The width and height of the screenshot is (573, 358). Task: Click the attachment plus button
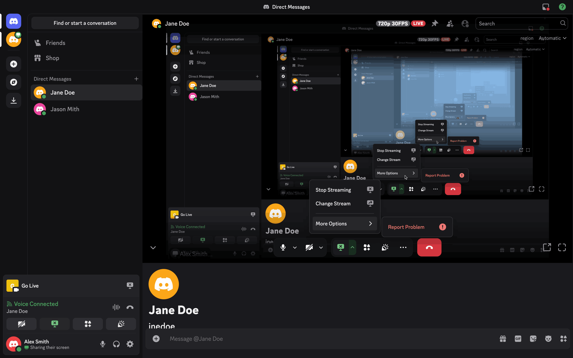click(x=156, y=339)
